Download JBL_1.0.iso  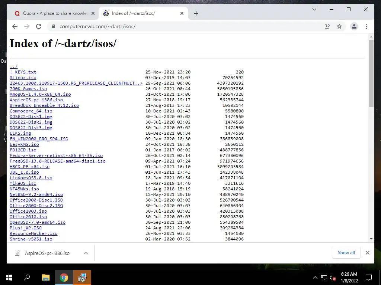(x=24, y=172)
